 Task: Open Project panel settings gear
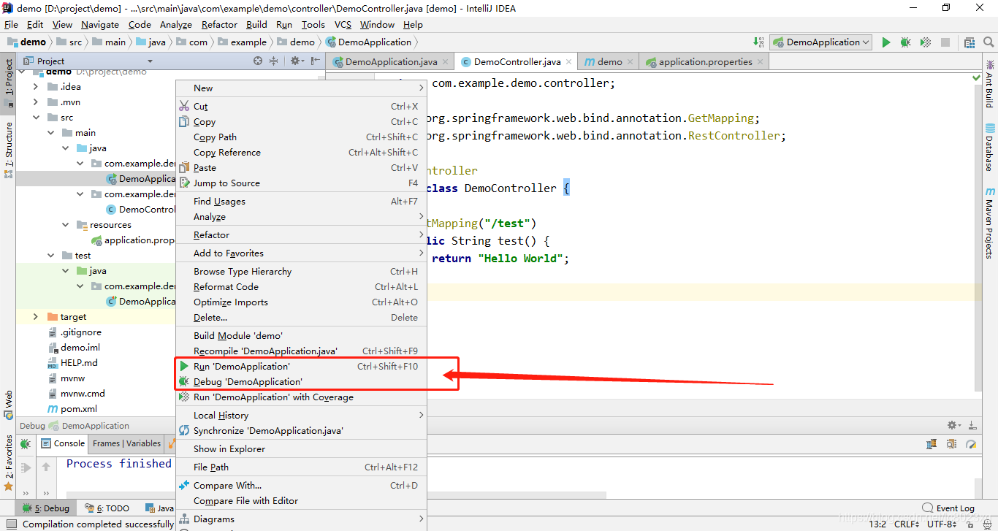(x=295, y=61)
